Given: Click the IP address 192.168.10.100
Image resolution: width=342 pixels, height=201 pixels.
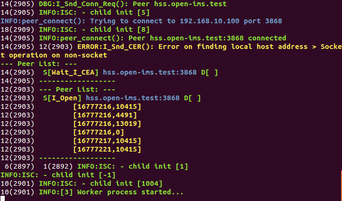Looking at the screenshot, I should coord(209,21).
